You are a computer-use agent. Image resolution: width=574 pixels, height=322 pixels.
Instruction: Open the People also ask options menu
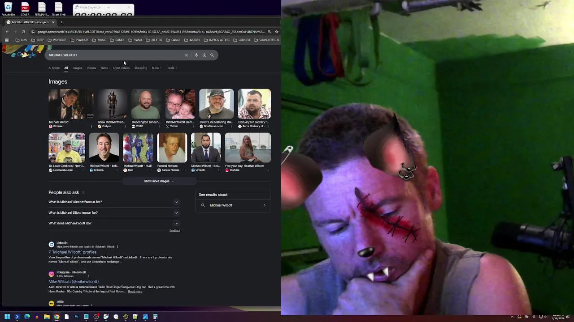click(83, 192)
